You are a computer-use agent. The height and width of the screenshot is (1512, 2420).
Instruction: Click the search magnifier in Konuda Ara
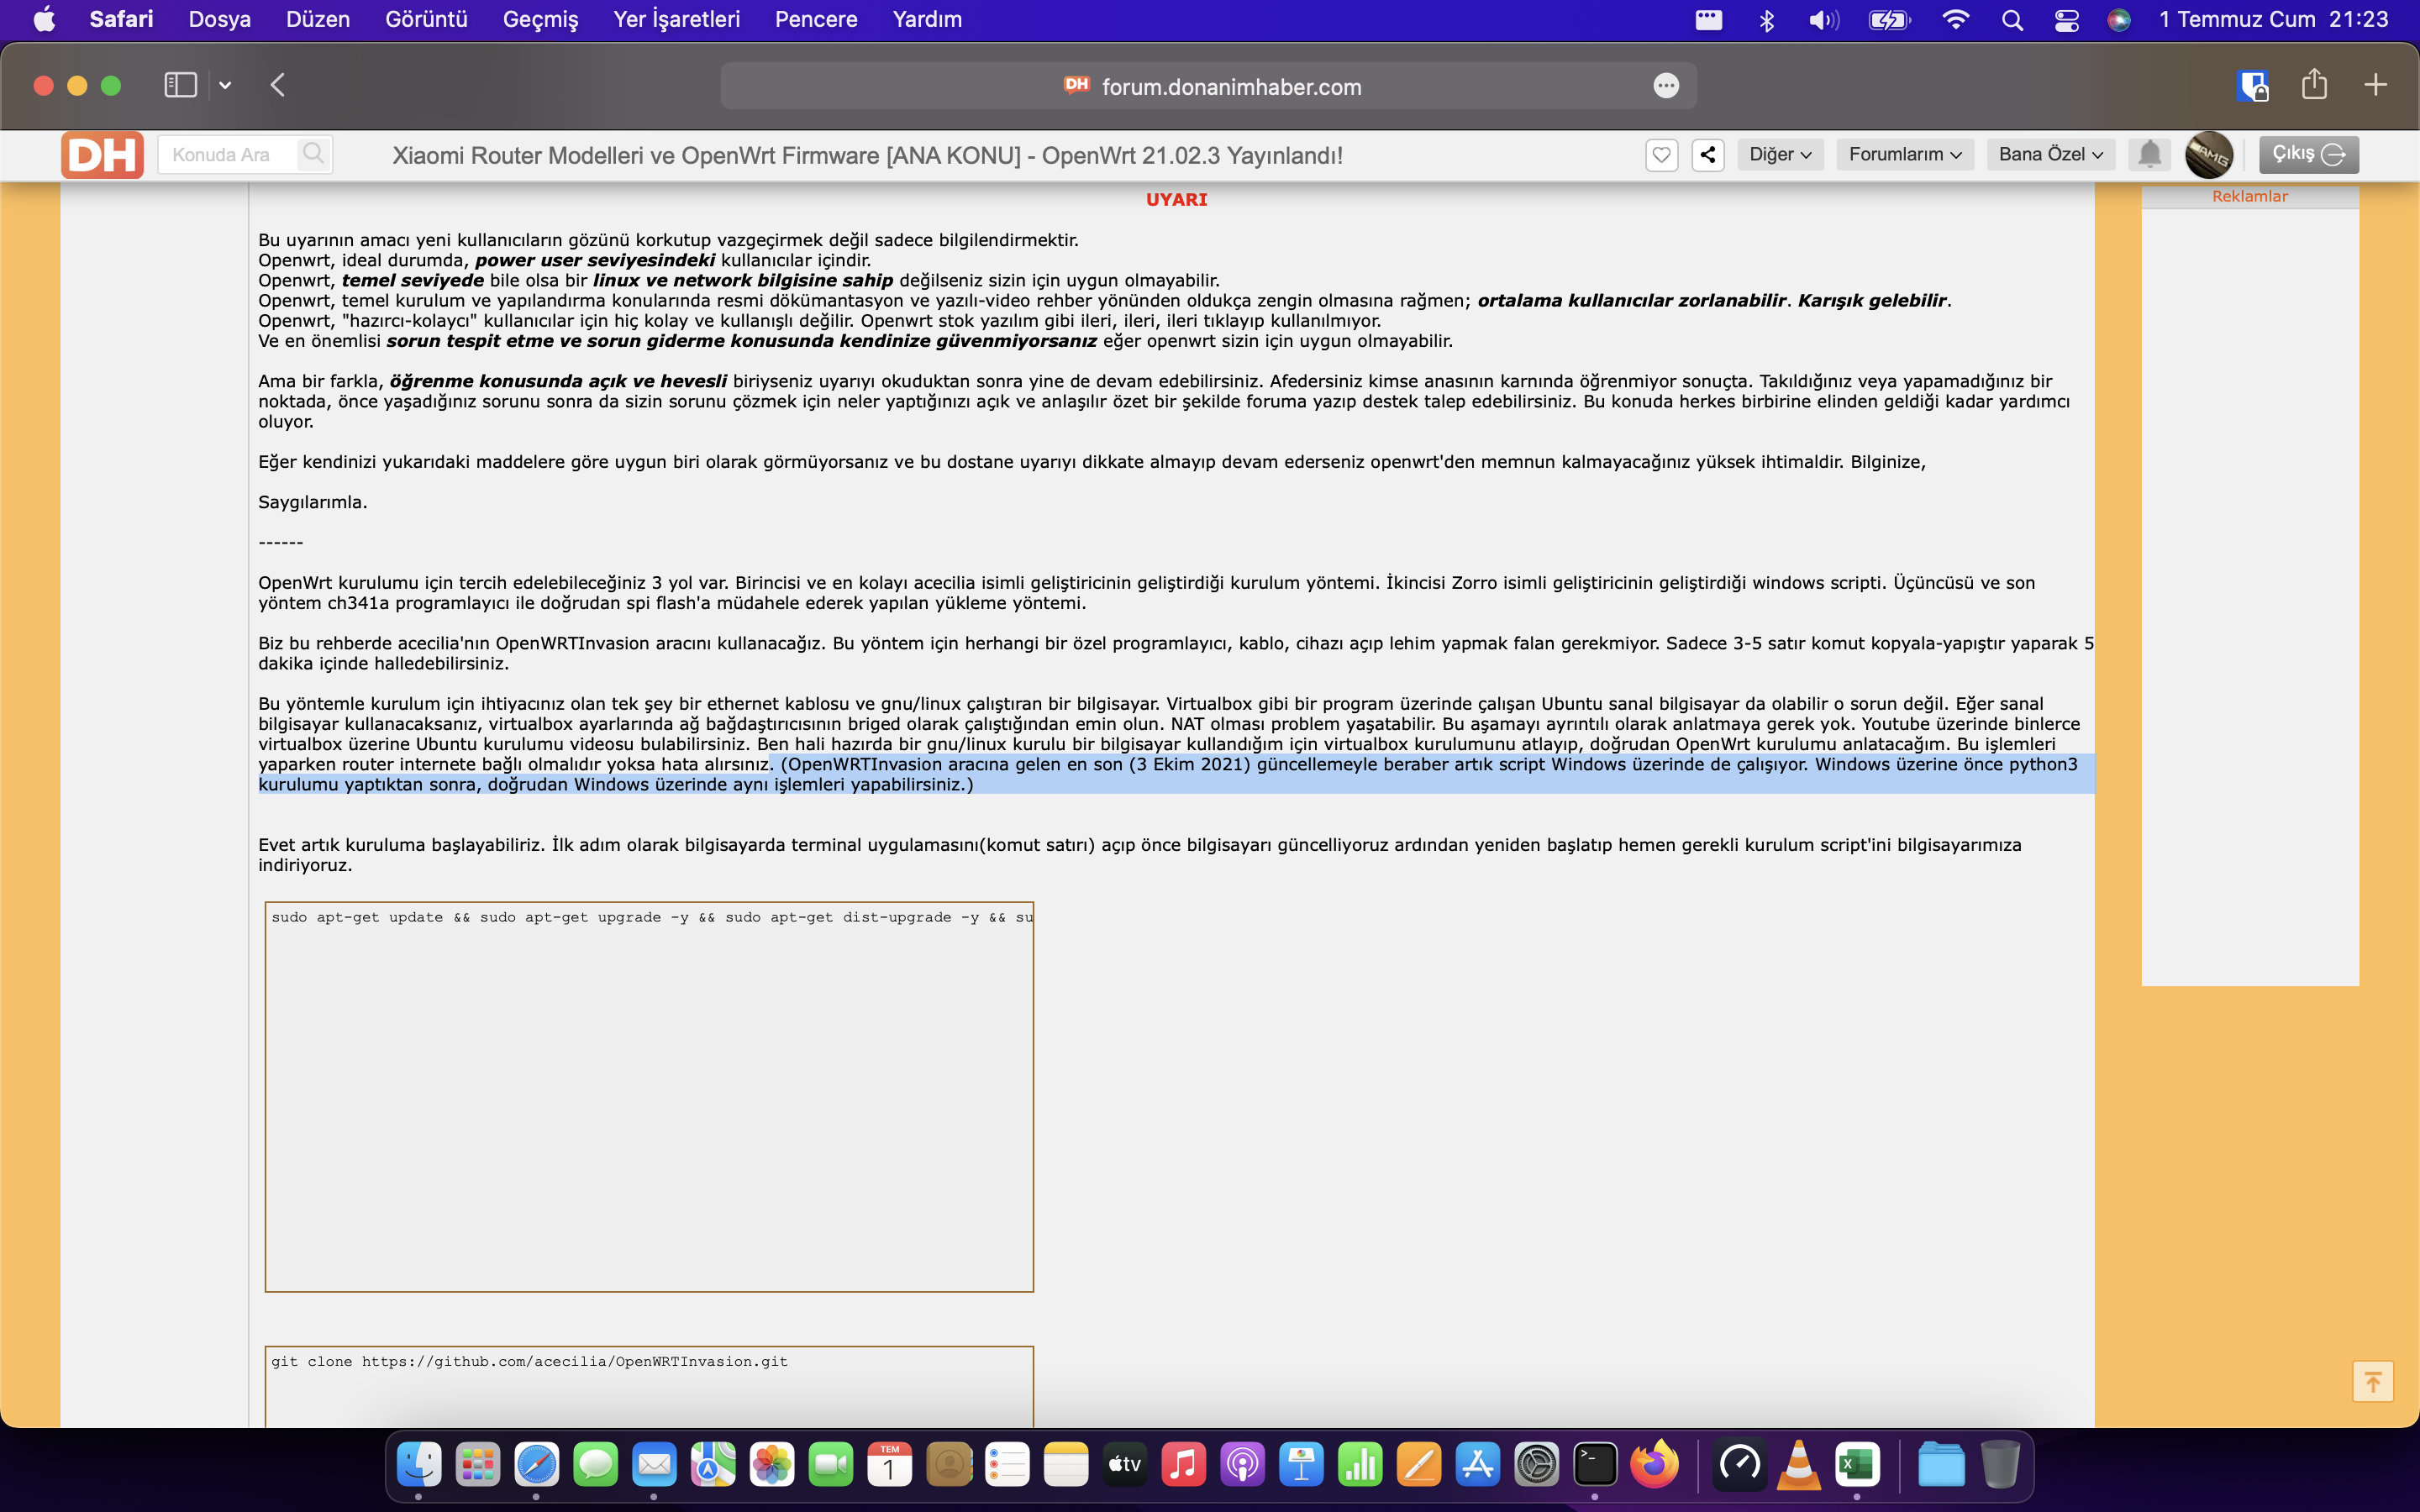click(x=313, y=154)
